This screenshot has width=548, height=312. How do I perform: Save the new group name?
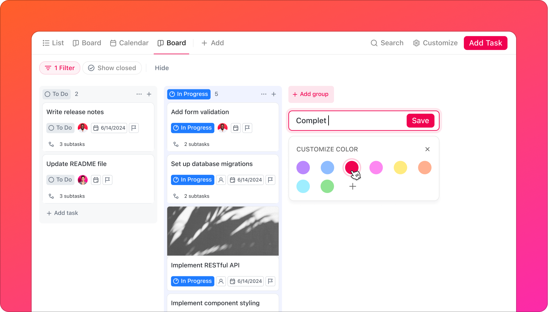click(420, 121)
